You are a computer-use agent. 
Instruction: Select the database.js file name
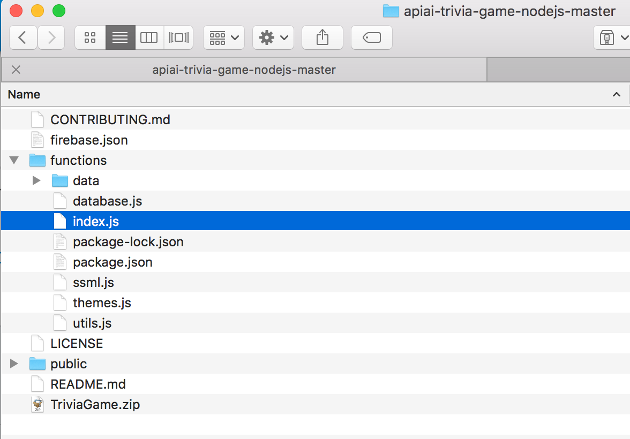(108, 201)
